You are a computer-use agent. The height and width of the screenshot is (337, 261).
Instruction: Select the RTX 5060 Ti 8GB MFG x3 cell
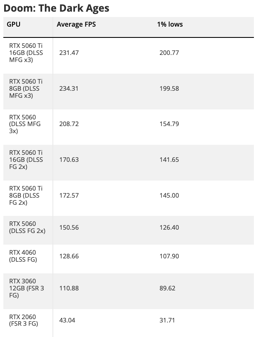point(26,88)
